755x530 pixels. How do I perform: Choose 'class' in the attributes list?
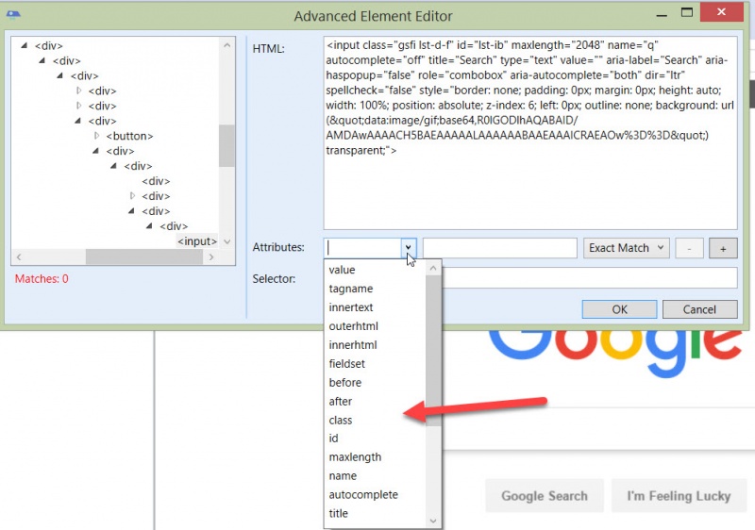pos(341,420)
